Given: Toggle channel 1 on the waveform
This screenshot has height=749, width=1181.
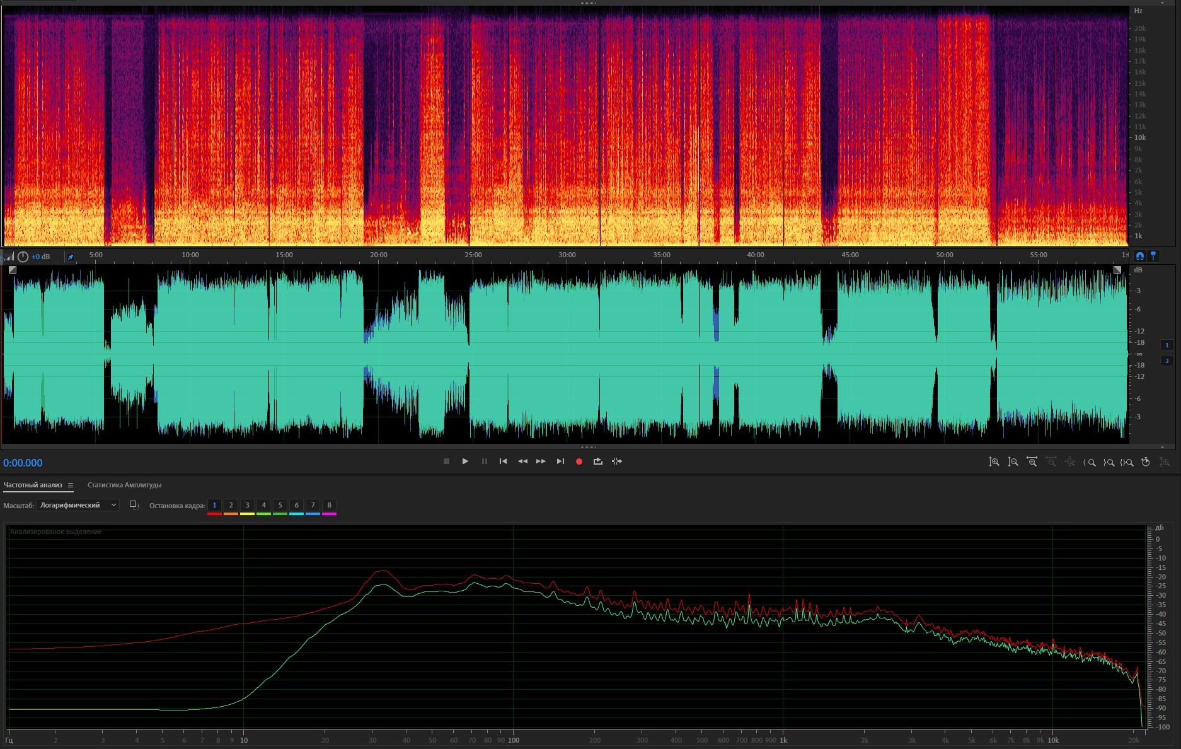Looking at the screenshot, I should pyautogui.click(x=1167, y=345).
